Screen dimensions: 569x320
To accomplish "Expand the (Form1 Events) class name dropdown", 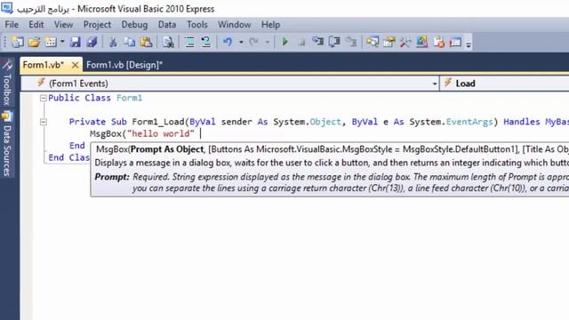I will tap(435, 84).
